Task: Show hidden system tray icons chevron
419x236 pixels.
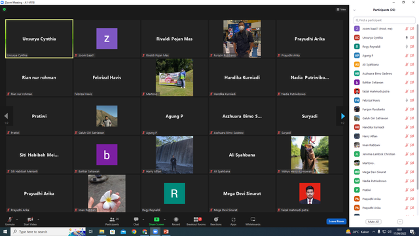Action: point(374,231)
